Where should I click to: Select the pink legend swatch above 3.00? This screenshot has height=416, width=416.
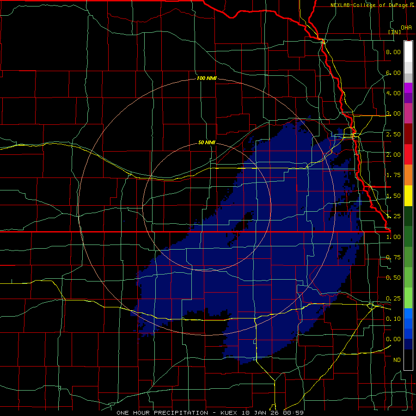tap(408, 113)
